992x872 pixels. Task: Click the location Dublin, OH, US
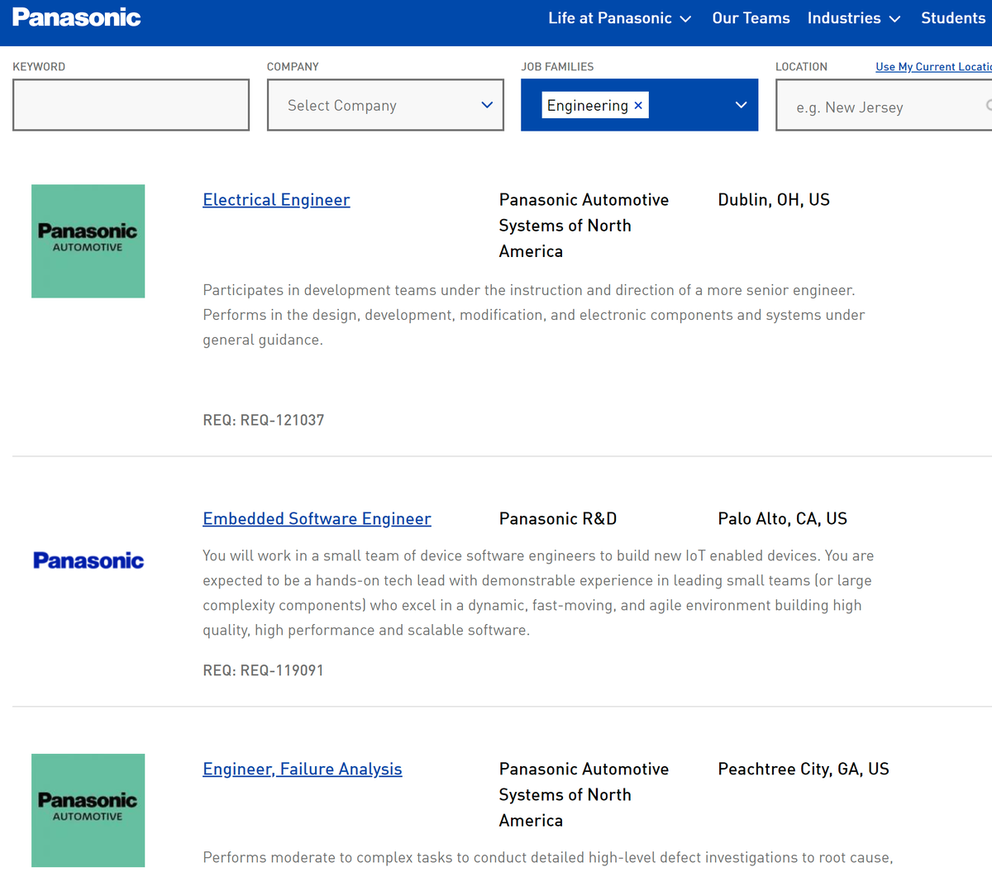[774, 200]
